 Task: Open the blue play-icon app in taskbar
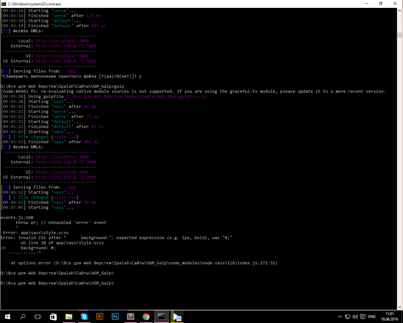pyautogui.click(x=177, y=317)
